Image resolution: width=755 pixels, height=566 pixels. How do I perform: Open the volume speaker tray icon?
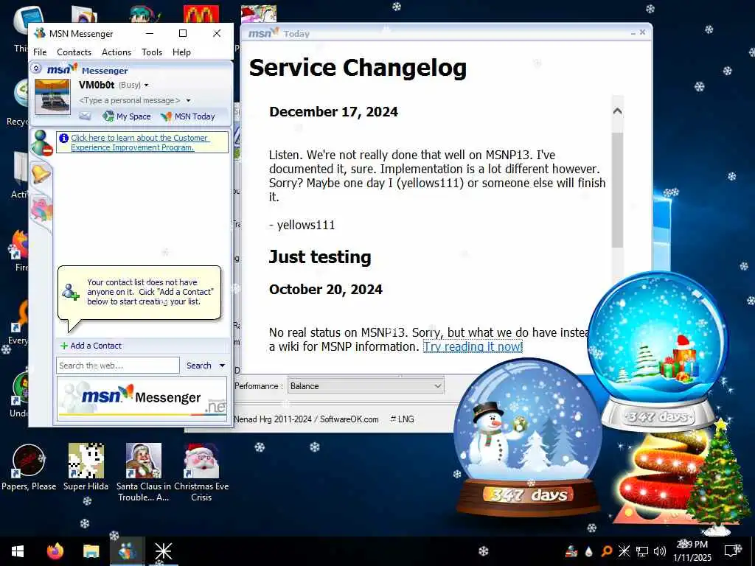[660, 551]
